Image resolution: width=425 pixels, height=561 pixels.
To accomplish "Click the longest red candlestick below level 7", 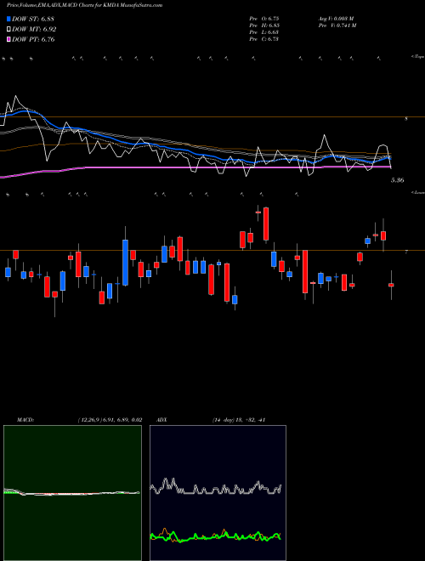I will 305,272.
